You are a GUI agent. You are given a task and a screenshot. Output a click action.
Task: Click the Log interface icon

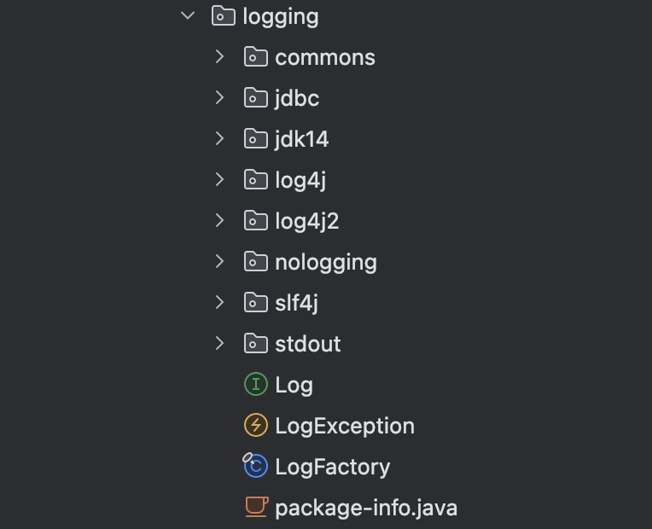(x=256, y=385)
